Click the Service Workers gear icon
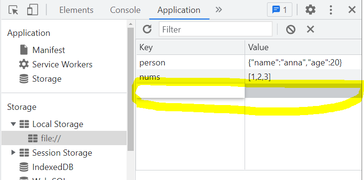Screen dimensions: 364x180 (24, 64)
